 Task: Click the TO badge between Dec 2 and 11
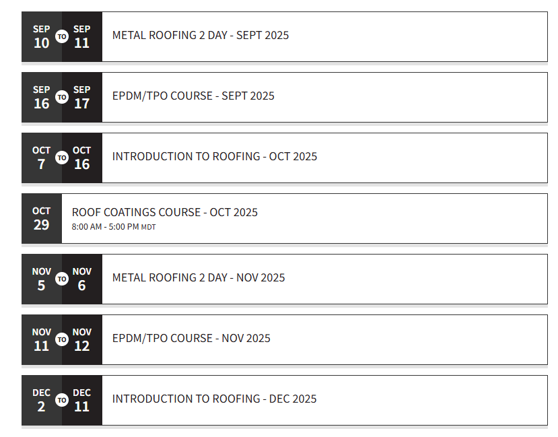pos(62,400)
